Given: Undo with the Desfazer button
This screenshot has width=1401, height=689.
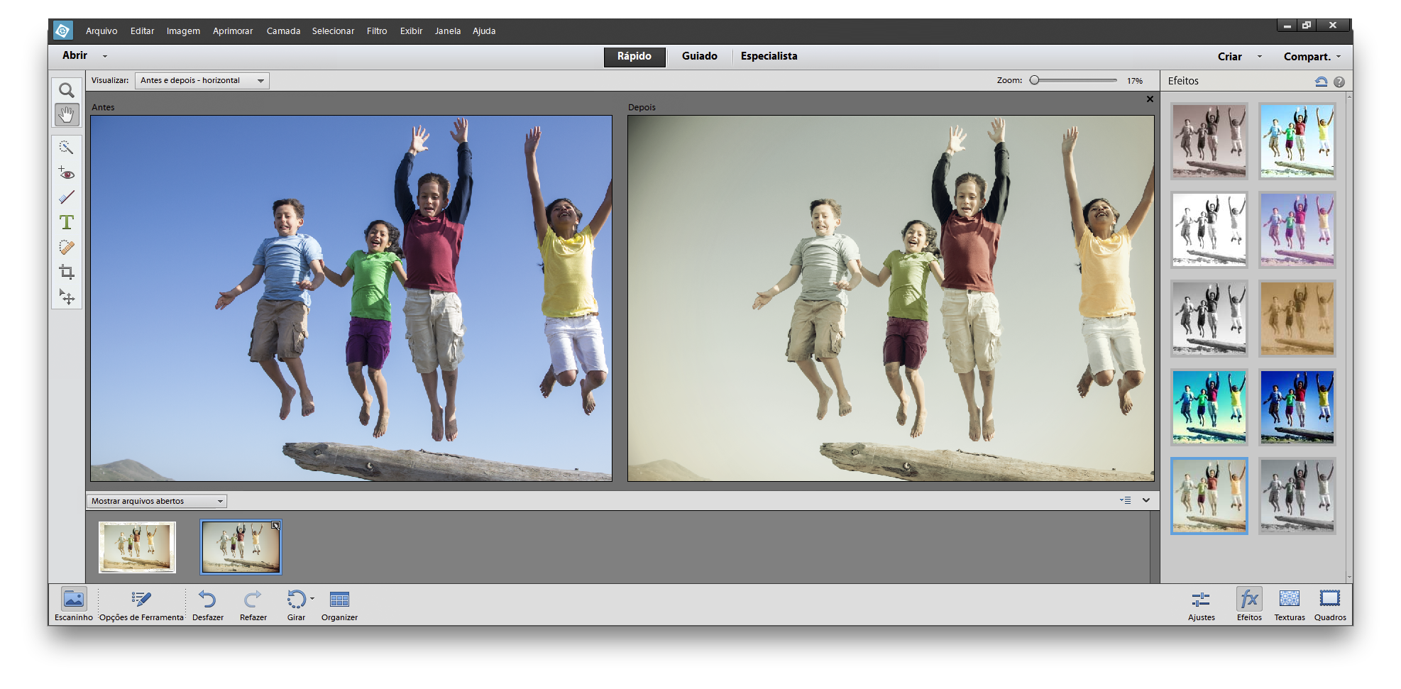Looking at the screenshot, I should (x=208, y=605).
